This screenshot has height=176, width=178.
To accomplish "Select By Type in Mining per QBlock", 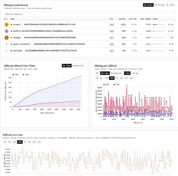I will pos(105,73).
